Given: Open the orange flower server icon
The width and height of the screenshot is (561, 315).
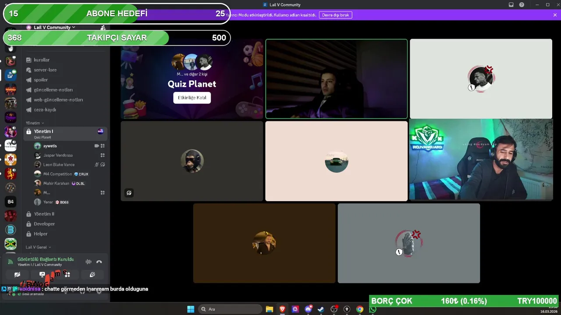Looking at the screenshot, I should pos(11,160).
